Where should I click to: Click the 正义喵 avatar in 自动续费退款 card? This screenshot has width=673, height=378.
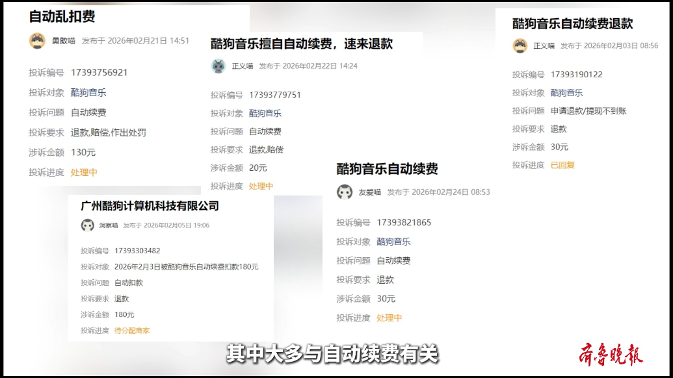click(x=520, y=45)
